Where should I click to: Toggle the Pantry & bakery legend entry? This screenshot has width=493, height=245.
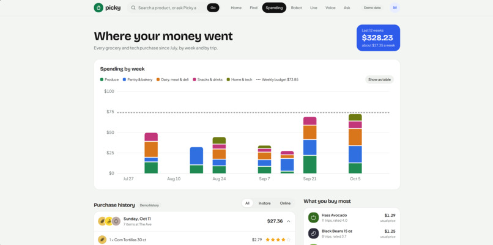pyautogui.click(x=138, y=79)
